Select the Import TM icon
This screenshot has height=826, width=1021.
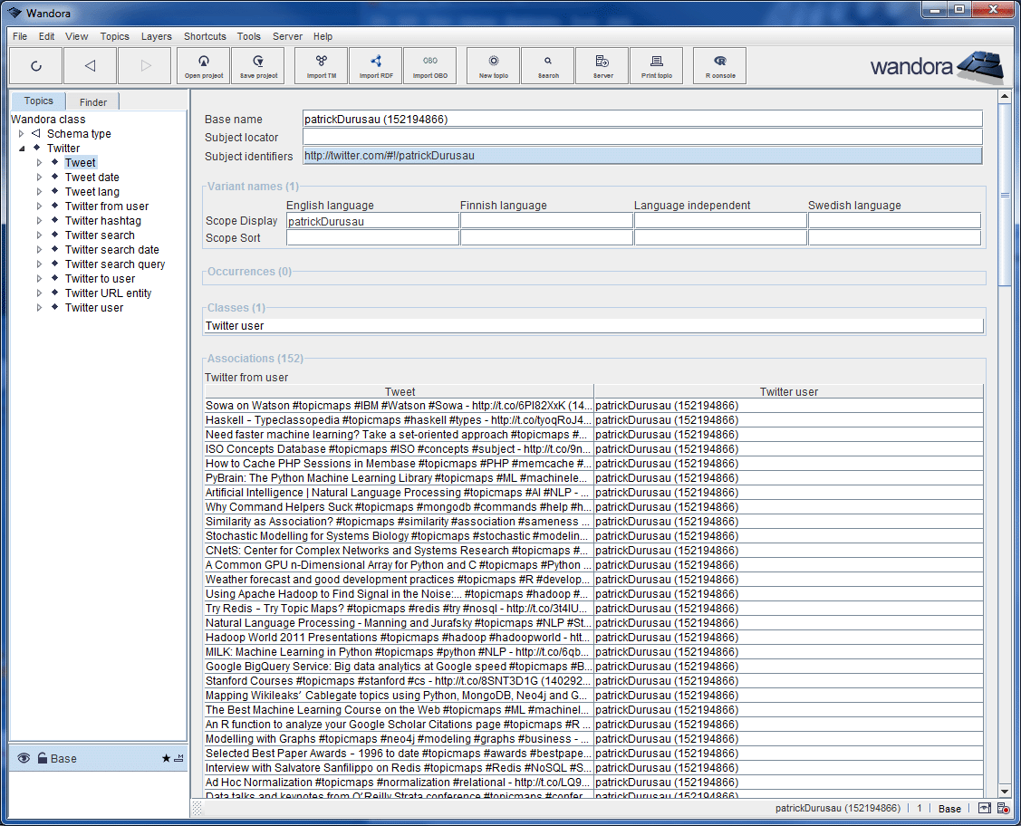(x=320, y=65)
